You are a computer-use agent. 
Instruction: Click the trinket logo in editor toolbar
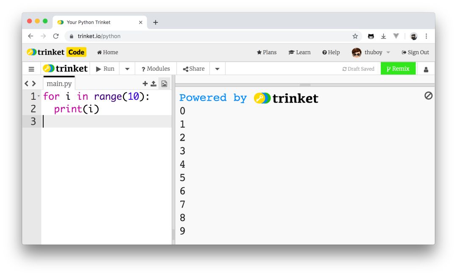click(x=65, y=68)
